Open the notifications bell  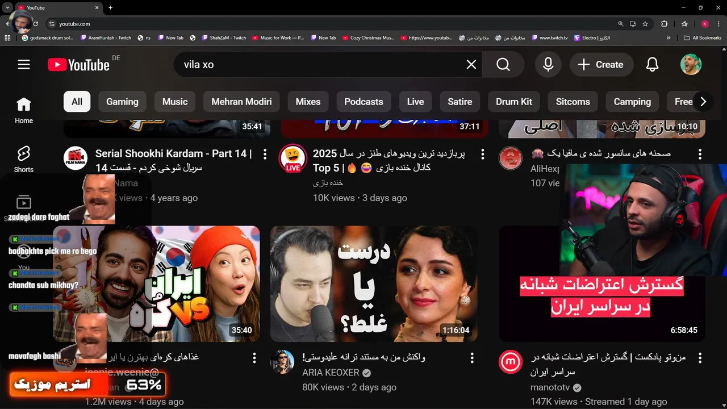[x=653, y=65]
